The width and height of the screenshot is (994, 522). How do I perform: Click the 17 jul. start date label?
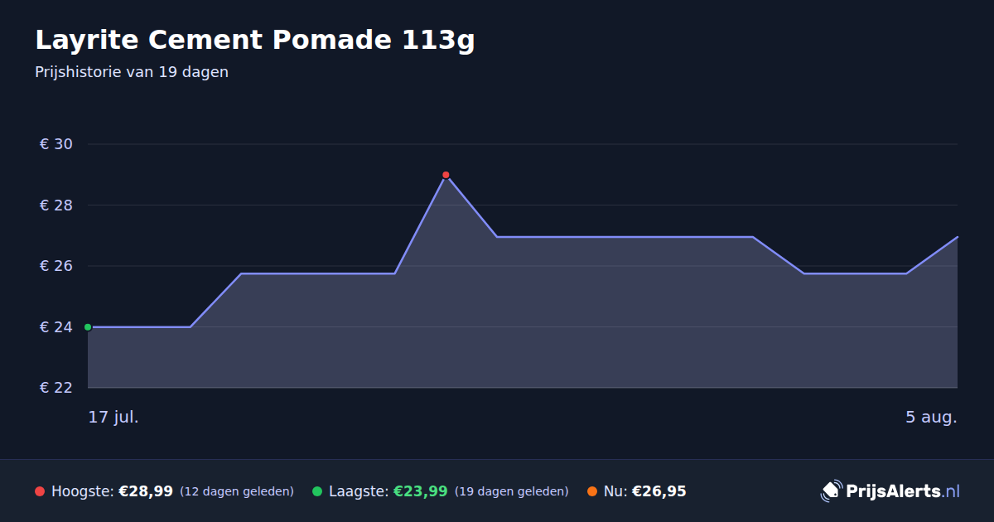113,417
